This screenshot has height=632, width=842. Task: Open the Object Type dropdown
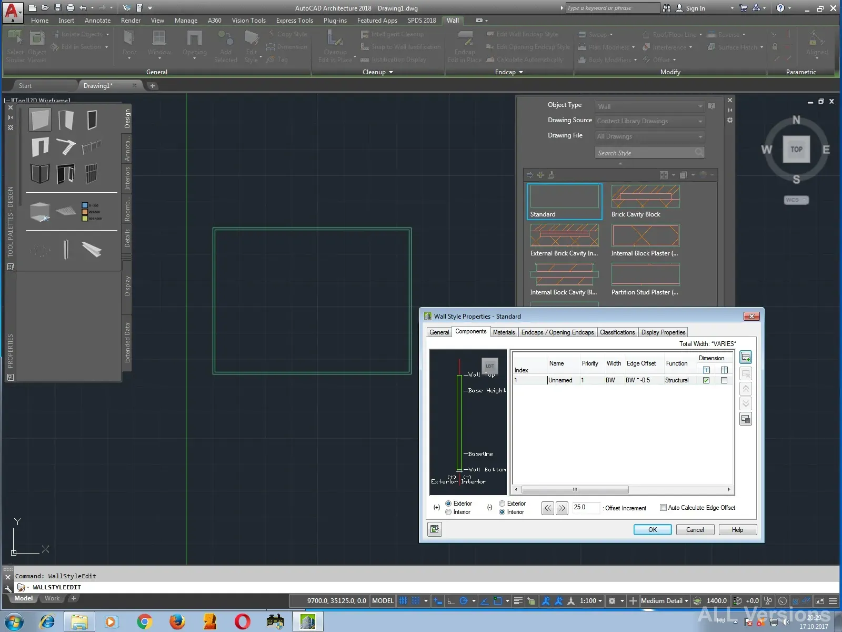(x=650, y=106)
